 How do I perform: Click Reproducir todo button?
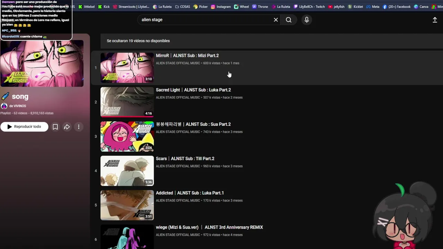(x=24, y=127)
